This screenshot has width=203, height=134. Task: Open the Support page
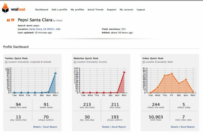112,10
